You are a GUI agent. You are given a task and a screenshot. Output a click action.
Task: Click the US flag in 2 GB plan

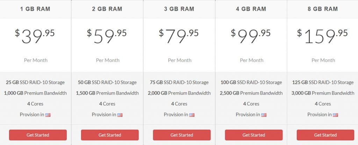pyautogui.click(x=120, y=115)
